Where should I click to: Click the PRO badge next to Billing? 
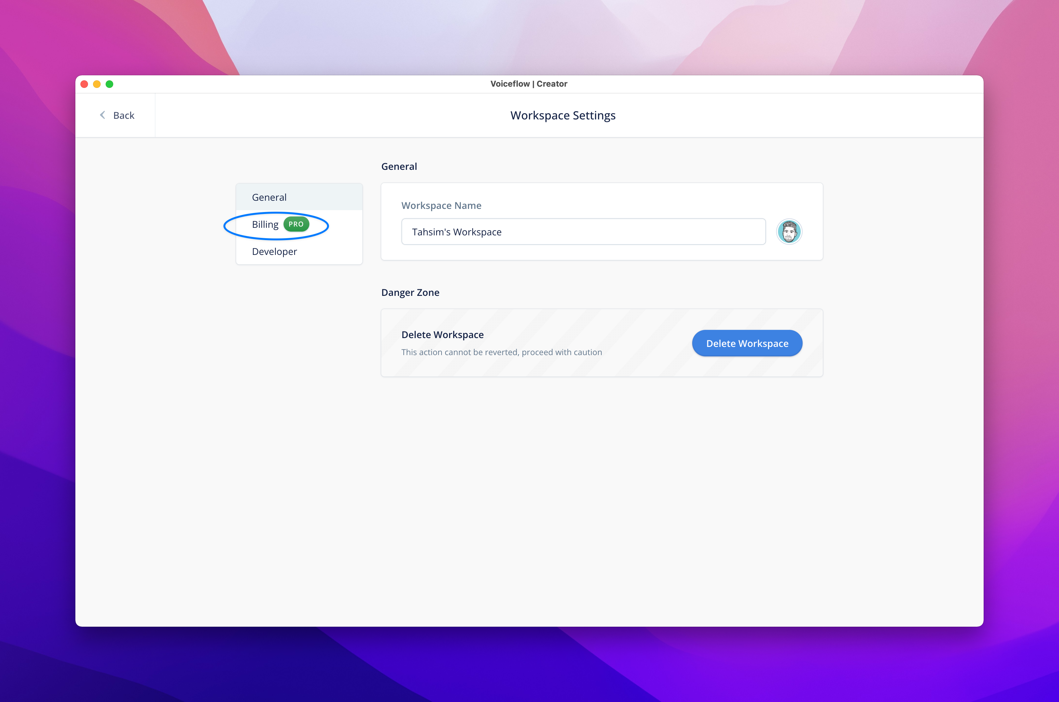296,224
